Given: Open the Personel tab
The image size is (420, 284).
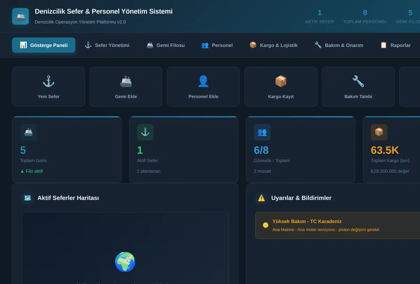Looking at the screenshot, I should [x=217, y=45].
